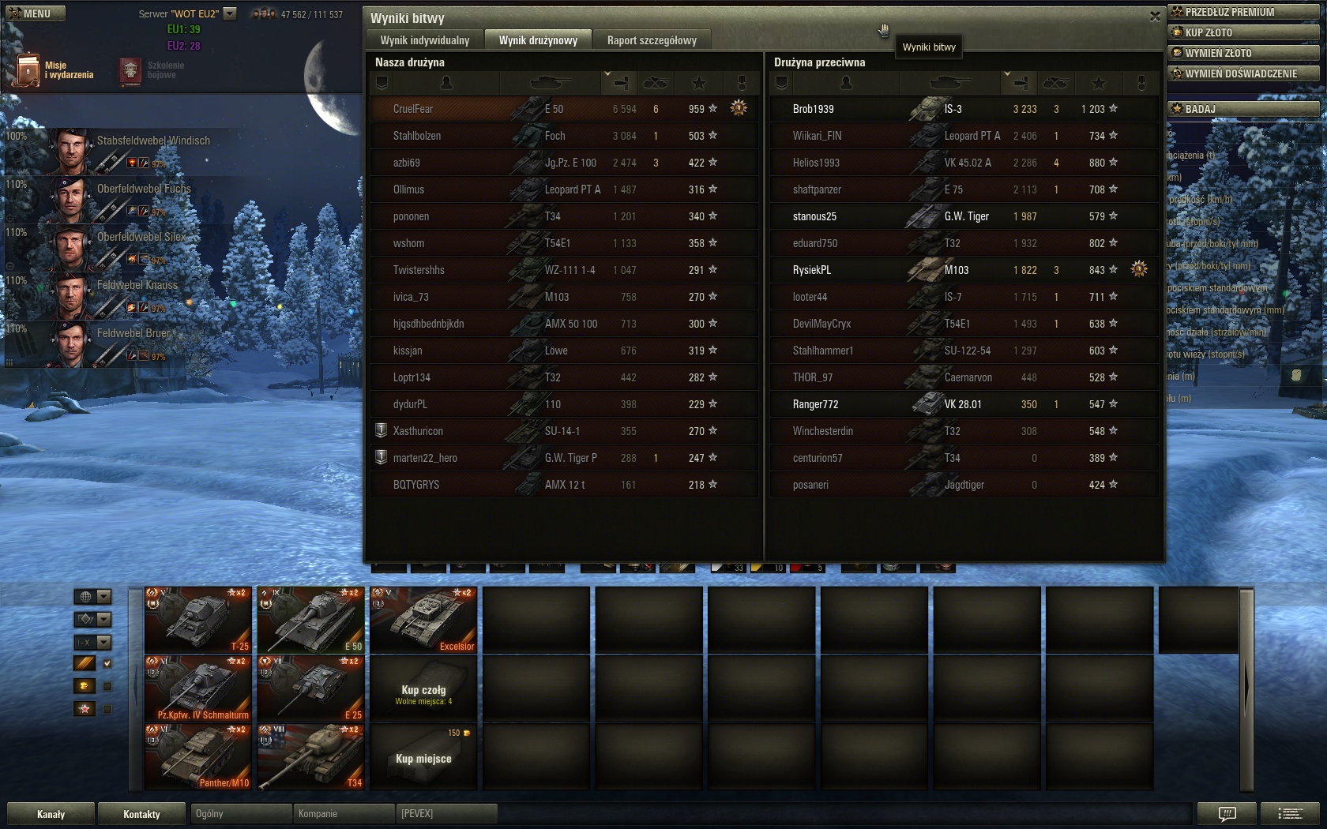Open the Raport szczegółowy tab
1327x829 pixels.
click(x=652, y=40)
